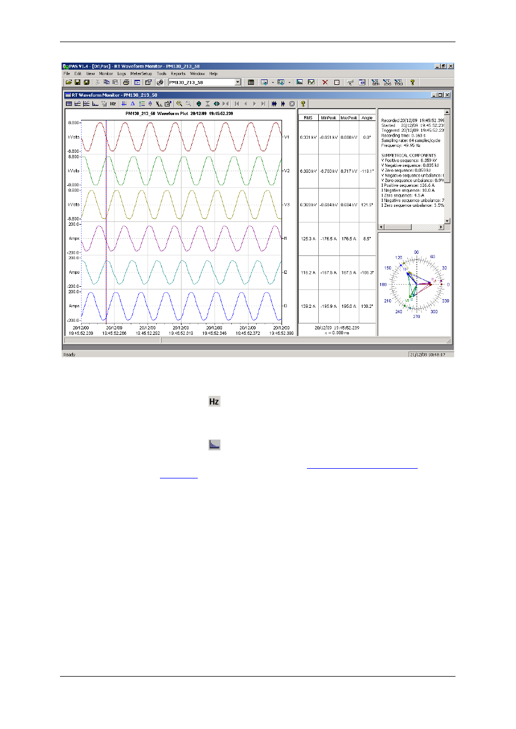Open the File menu

[x=66, y=73]
